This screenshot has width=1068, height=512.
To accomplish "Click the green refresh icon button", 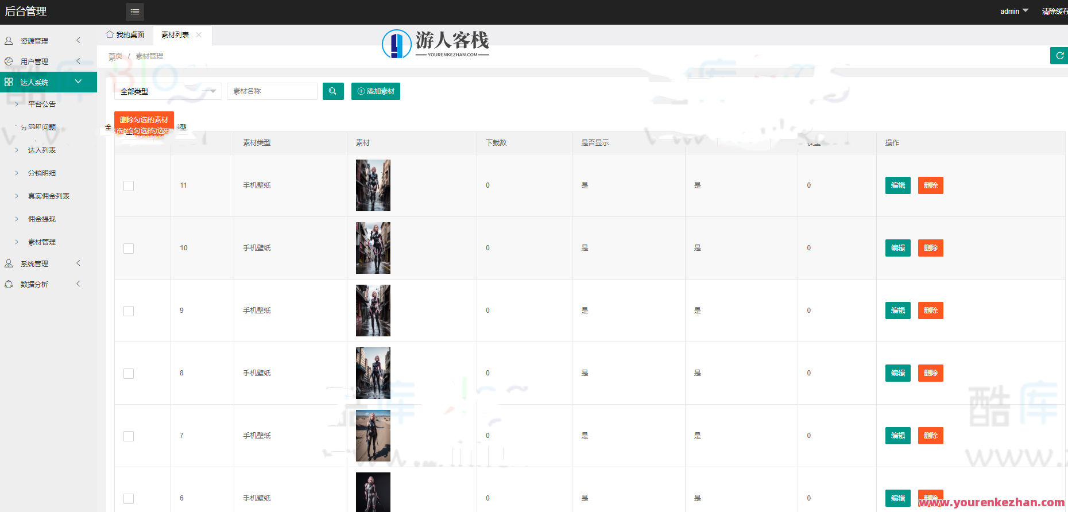I will point(1059,56).
